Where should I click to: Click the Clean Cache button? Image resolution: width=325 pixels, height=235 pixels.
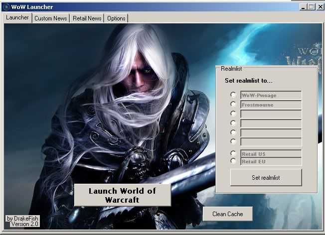228,214
